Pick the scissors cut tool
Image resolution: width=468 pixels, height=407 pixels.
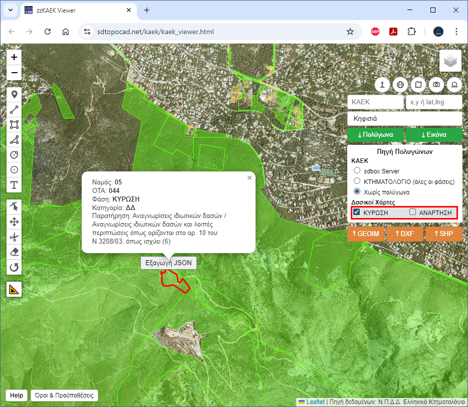click(14, 237)
